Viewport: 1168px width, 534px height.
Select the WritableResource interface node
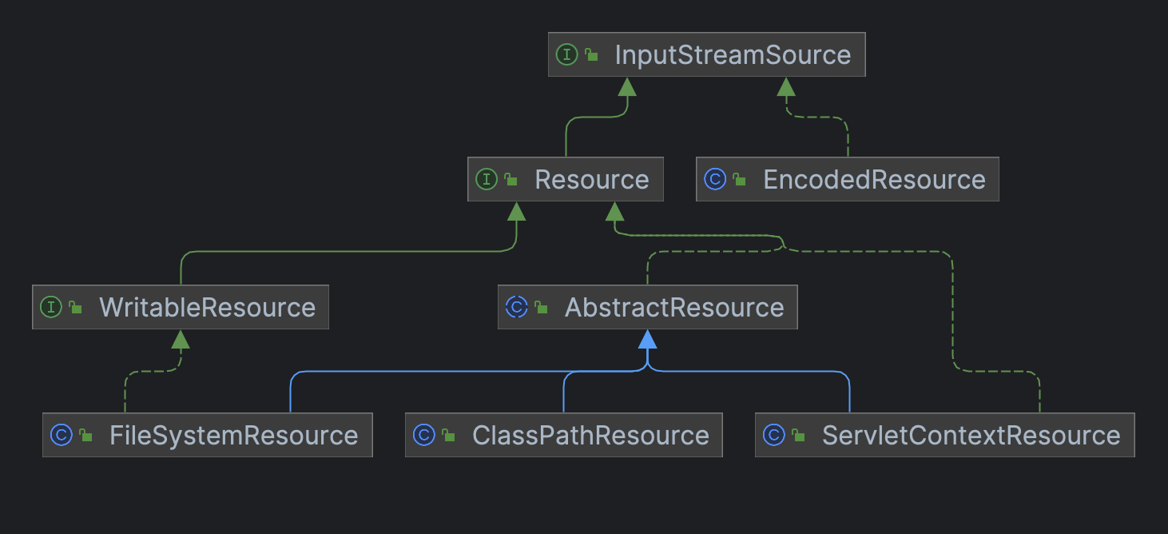pyautogui.click(x=181, y=307)
